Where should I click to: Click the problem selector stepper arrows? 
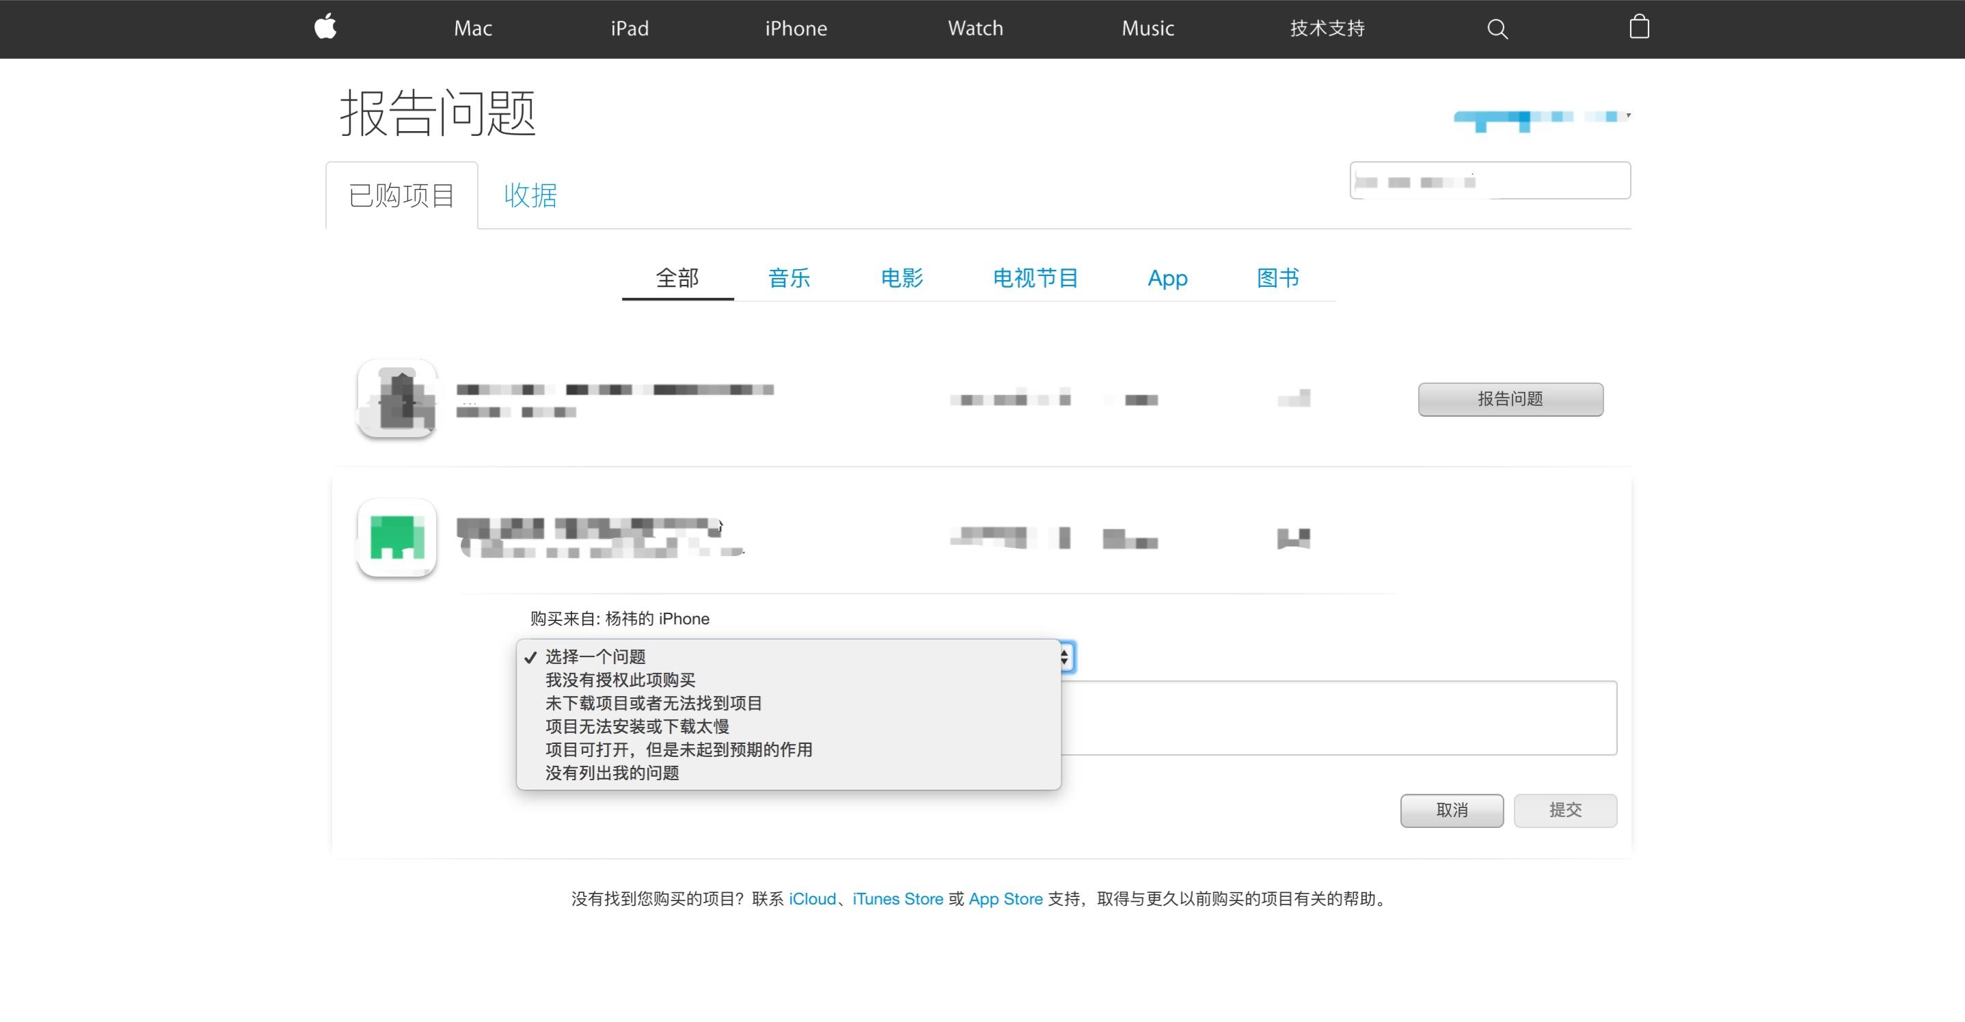pyautogui.click(x=1066, y=657)
